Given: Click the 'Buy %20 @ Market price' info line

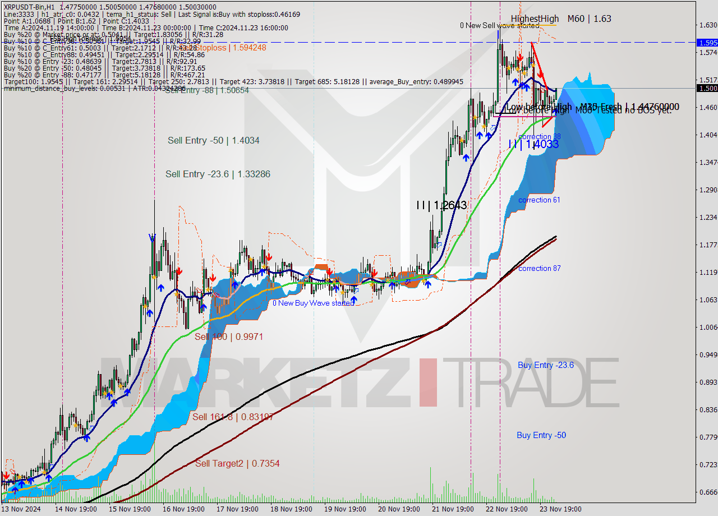Looking at the screenshot, I should [113, 34].
